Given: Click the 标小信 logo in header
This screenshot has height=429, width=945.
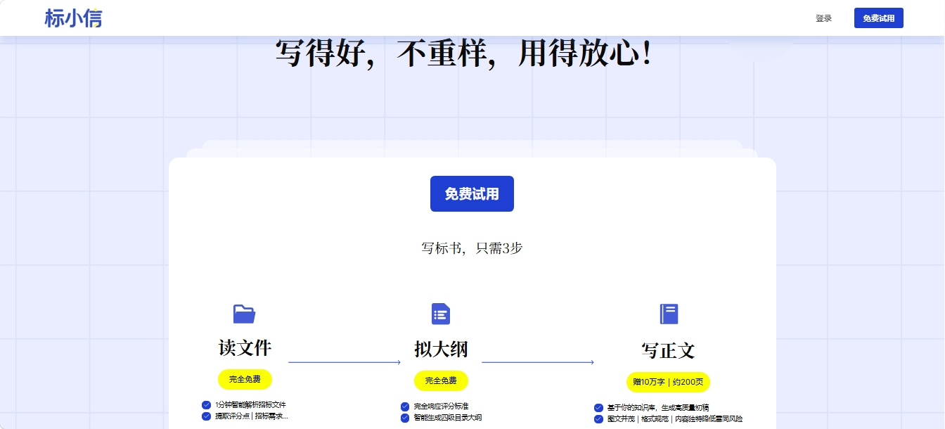Looking at the screenshot, I should point(73,18).
